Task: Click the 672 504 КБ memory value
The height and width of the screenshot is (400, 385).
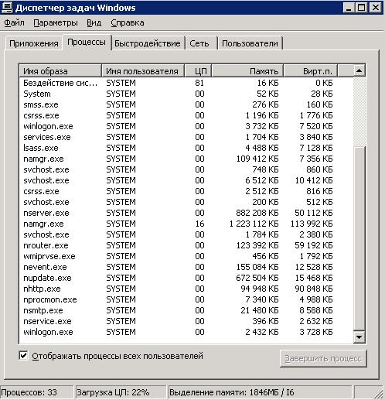Action: coord(257,278)
